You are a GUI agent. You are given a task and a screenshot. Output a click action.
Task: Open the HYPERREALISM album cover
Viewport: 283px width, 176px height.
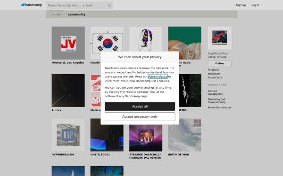click(x=68, y=135)
